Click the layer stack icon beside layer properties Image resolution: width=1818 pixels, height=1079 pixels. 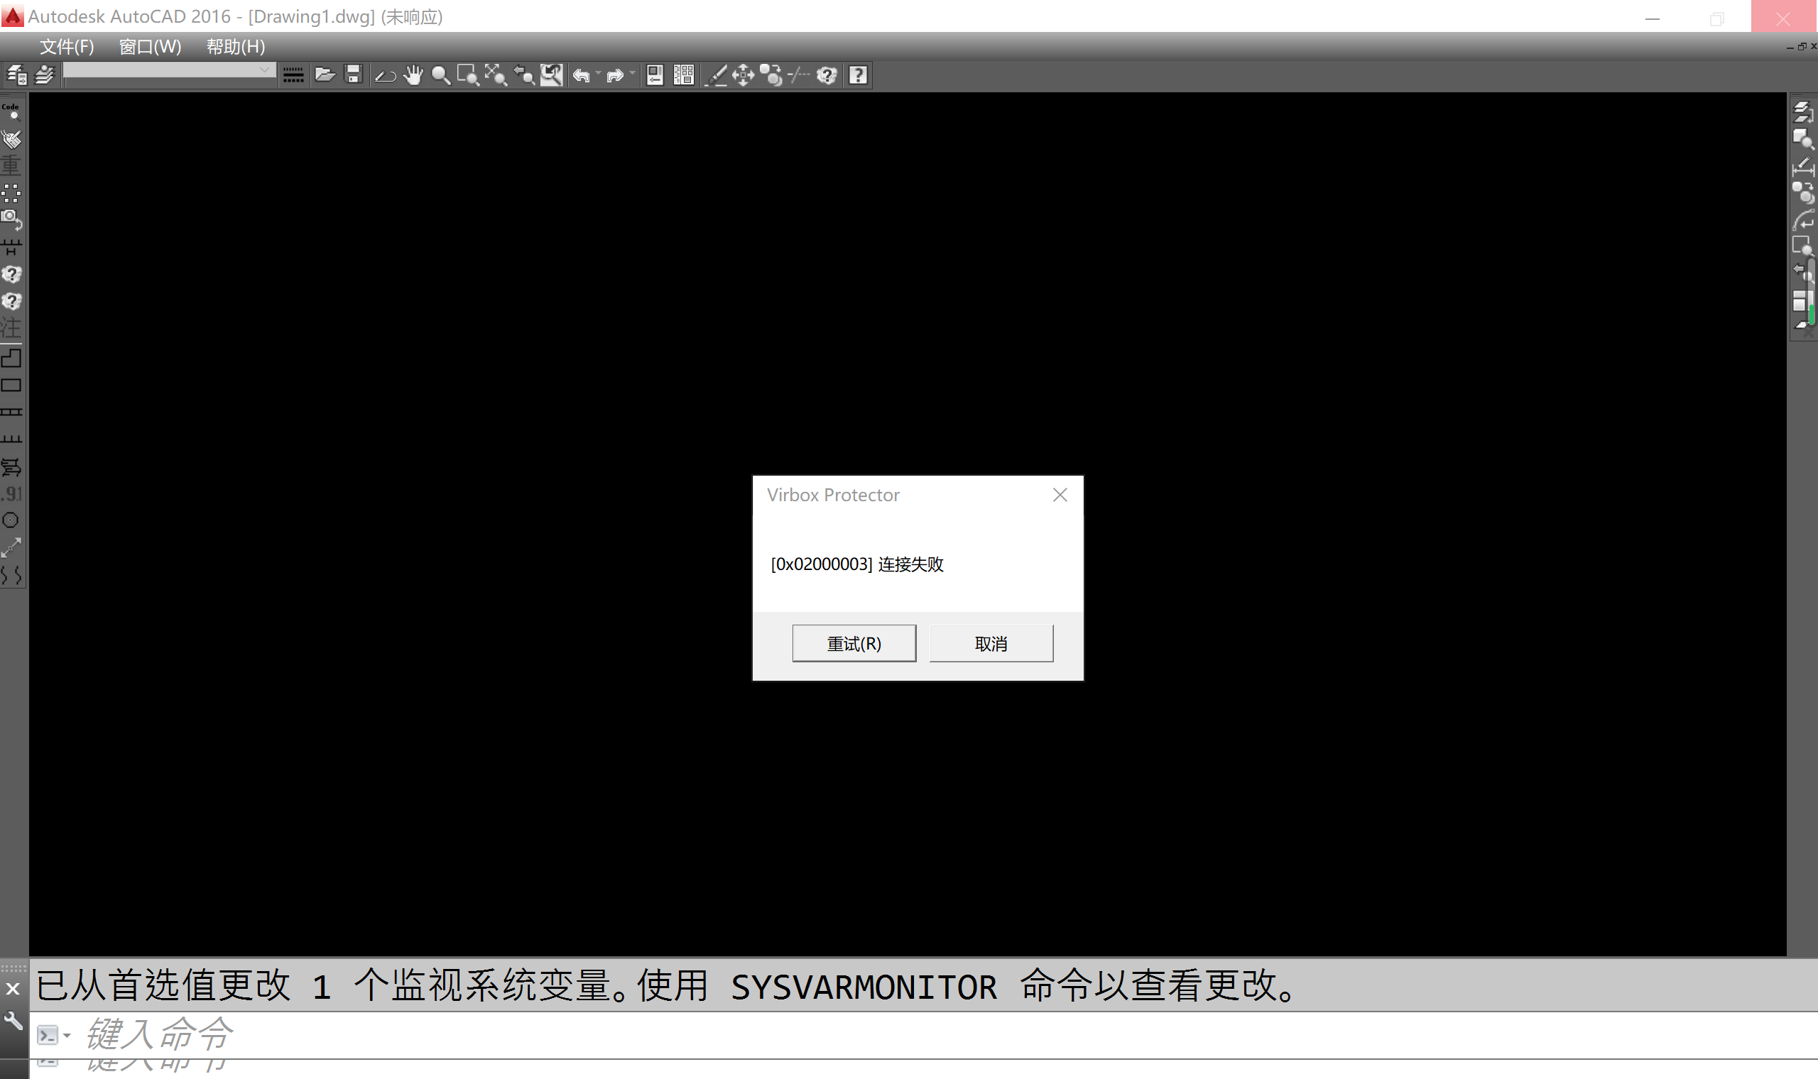tap(44, 75)
